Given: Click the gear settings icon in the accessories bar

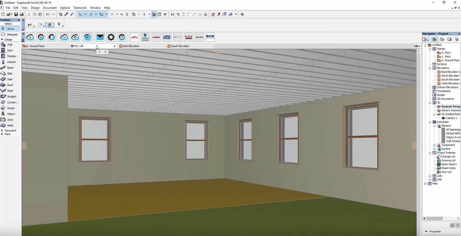Looking at the screenshot, I should 111,36.
